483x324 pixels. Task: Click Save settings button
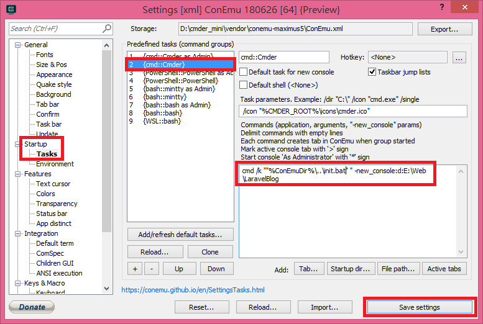coord(420,307)
